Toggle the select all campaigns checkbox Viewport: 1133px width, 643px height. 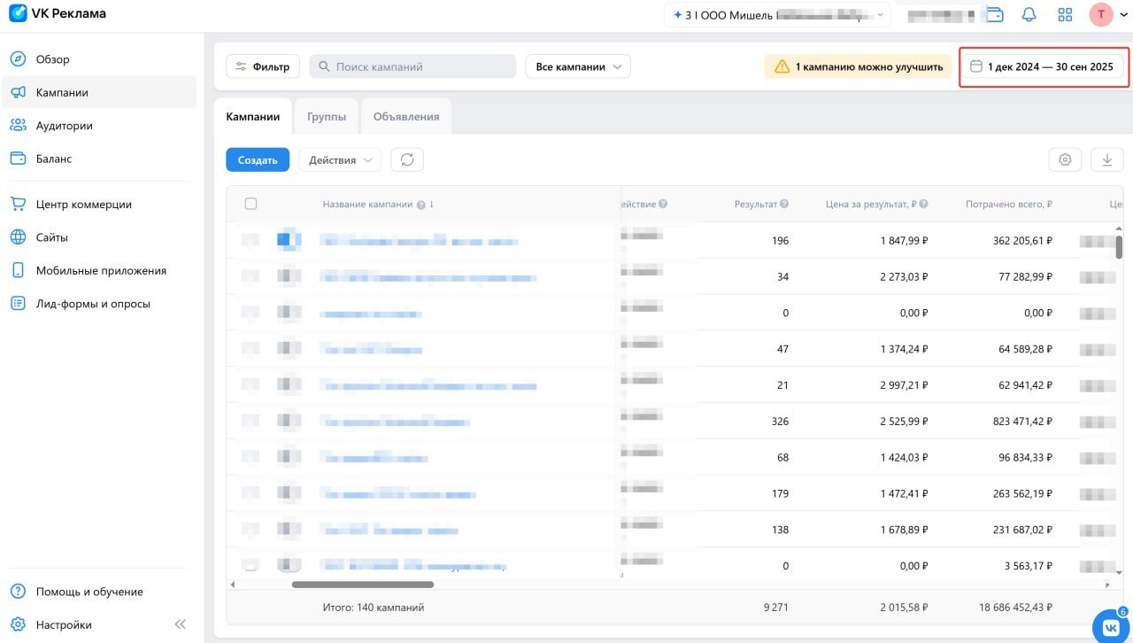(250, 204)
